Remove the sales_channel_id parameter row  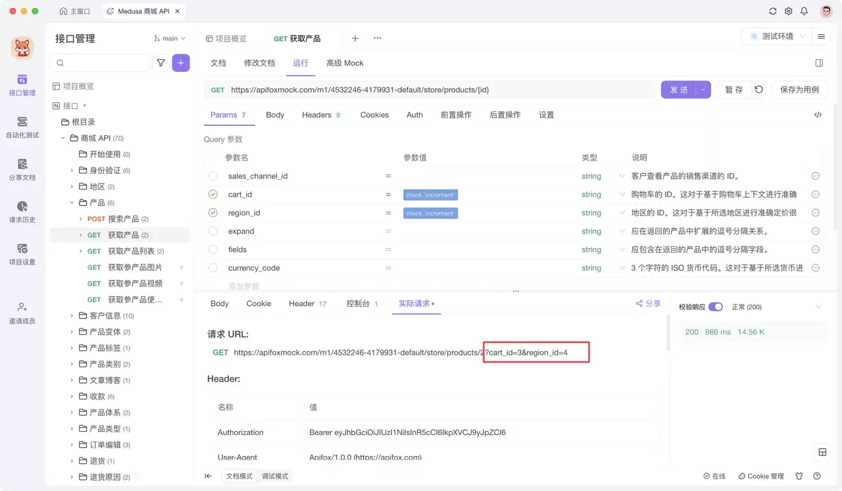pos(816,176)
